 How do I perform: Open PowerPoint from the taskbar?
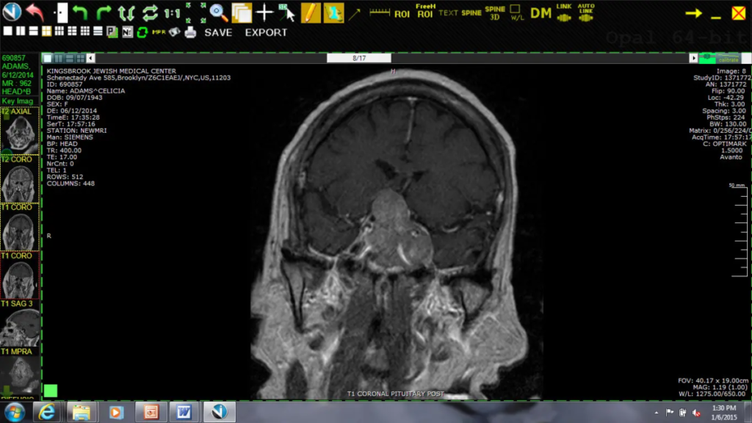tap(151, 412)
